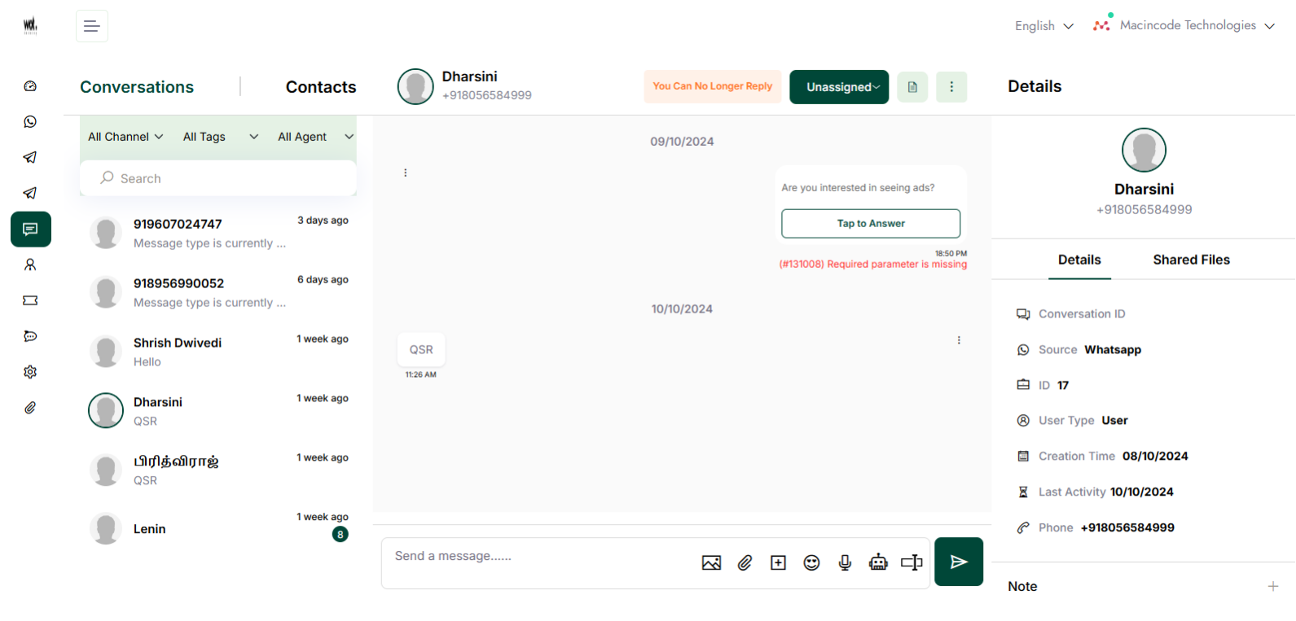Screen dimensions: 1296x621
Task: Open the emoji picker in message bar
Action: coord(811,562)
